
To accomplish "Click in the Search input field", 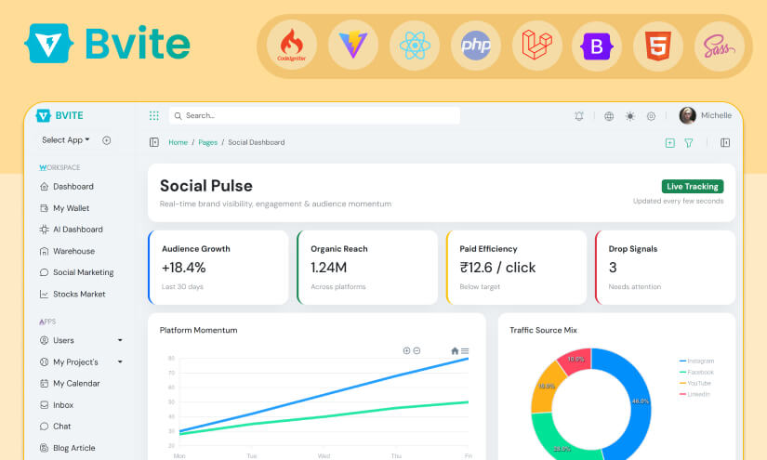I will click(x=314, y=115).
